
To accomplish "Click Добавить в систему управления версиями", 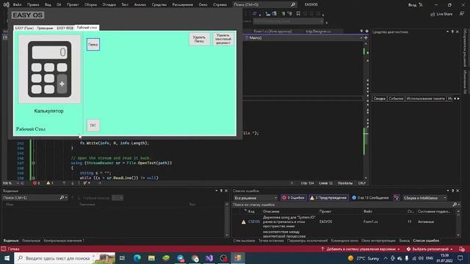I will coord(361,249).
